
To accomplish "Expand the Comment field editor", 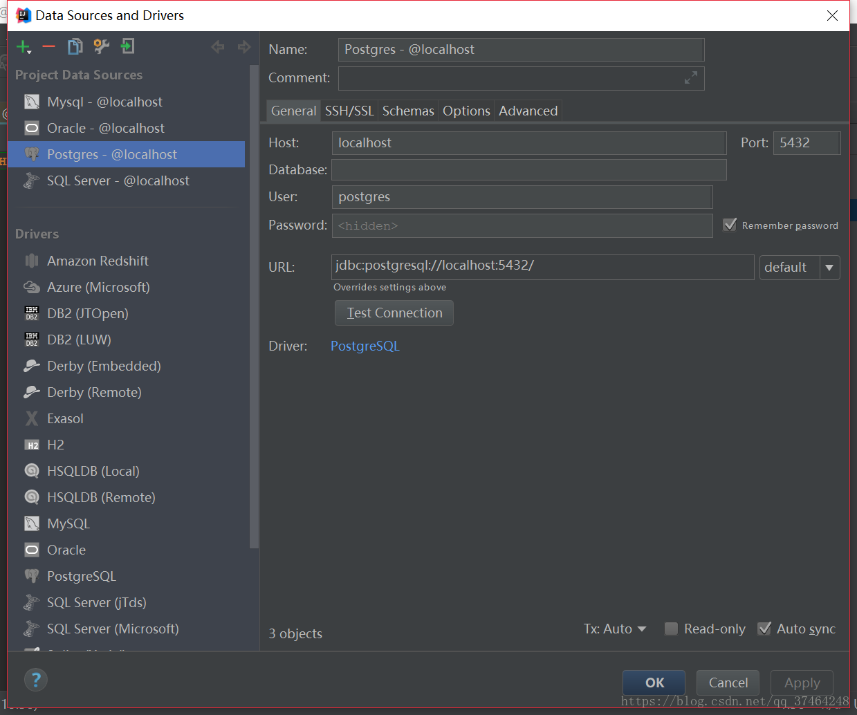I will point(690,78).
